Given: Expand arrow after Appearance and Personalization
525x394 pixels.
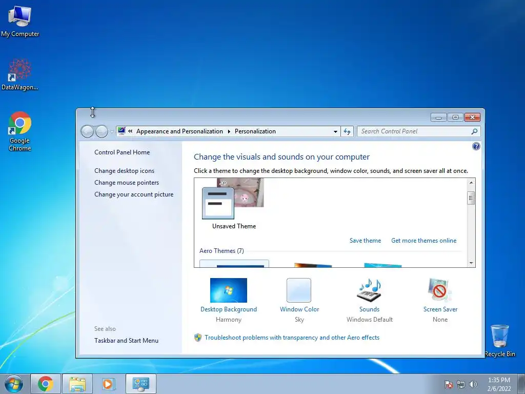Looking at the screenshot, I should [x=229, y=131].
